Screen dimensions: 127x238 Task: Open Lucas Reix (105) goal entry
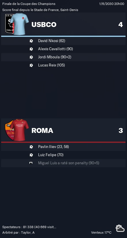click(x=51, y=65)
